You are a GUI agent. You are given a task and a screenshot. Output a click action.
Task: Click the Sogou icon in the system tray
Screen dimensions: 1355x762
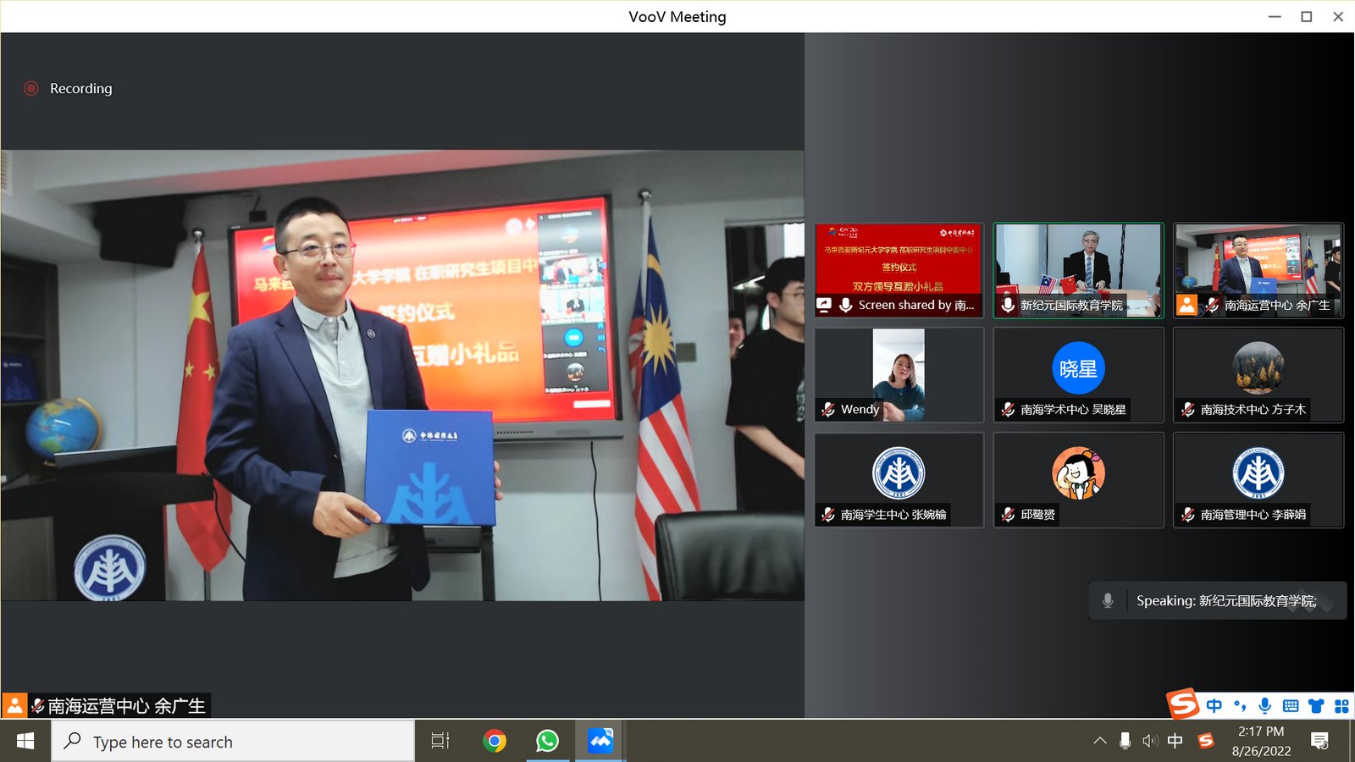pos(1206,741)
